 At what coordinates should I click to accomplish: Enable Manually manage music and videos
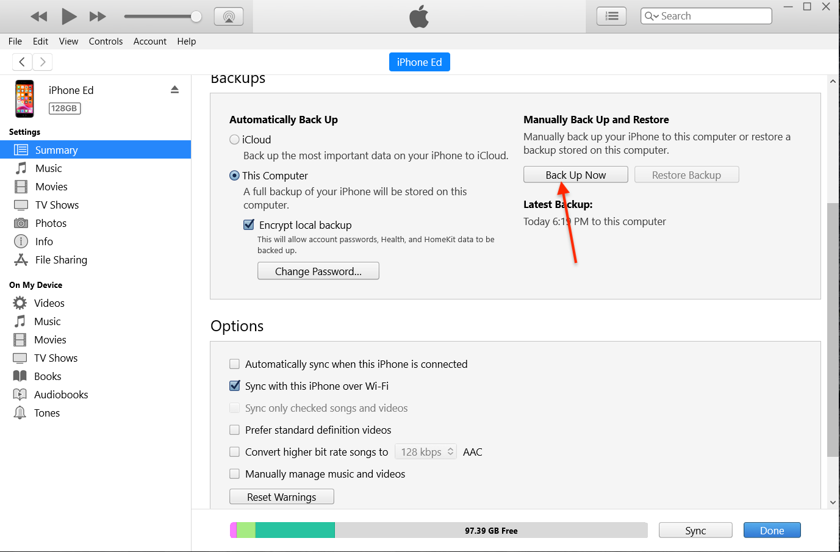(234, 474)
